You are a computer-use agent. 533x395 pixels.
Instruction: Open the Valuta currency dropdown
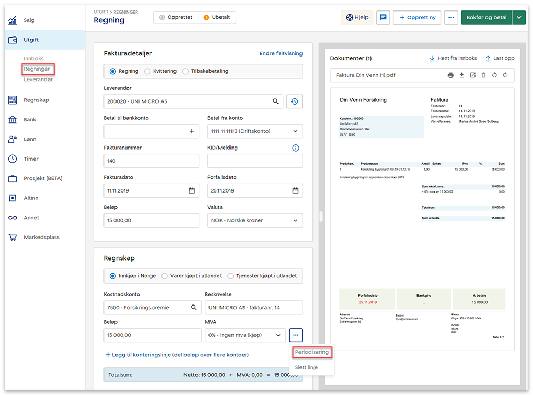(295, 221)
